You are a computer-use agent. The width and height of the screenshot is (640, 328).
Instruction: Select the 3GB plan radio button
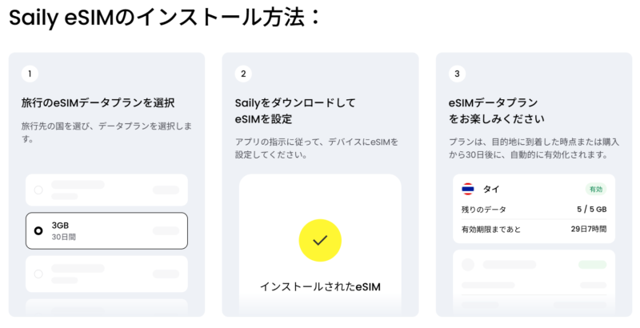click(38, 230)
